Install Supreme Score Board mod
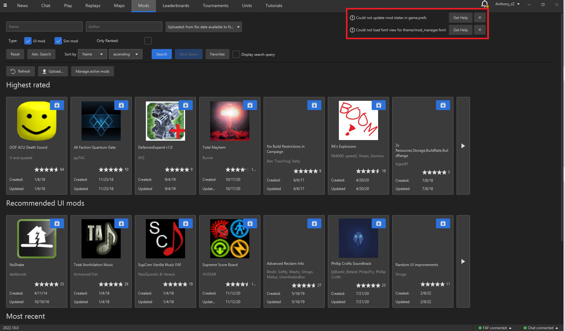The width and height of the screenshot is (565, 331). coord(250,223)
